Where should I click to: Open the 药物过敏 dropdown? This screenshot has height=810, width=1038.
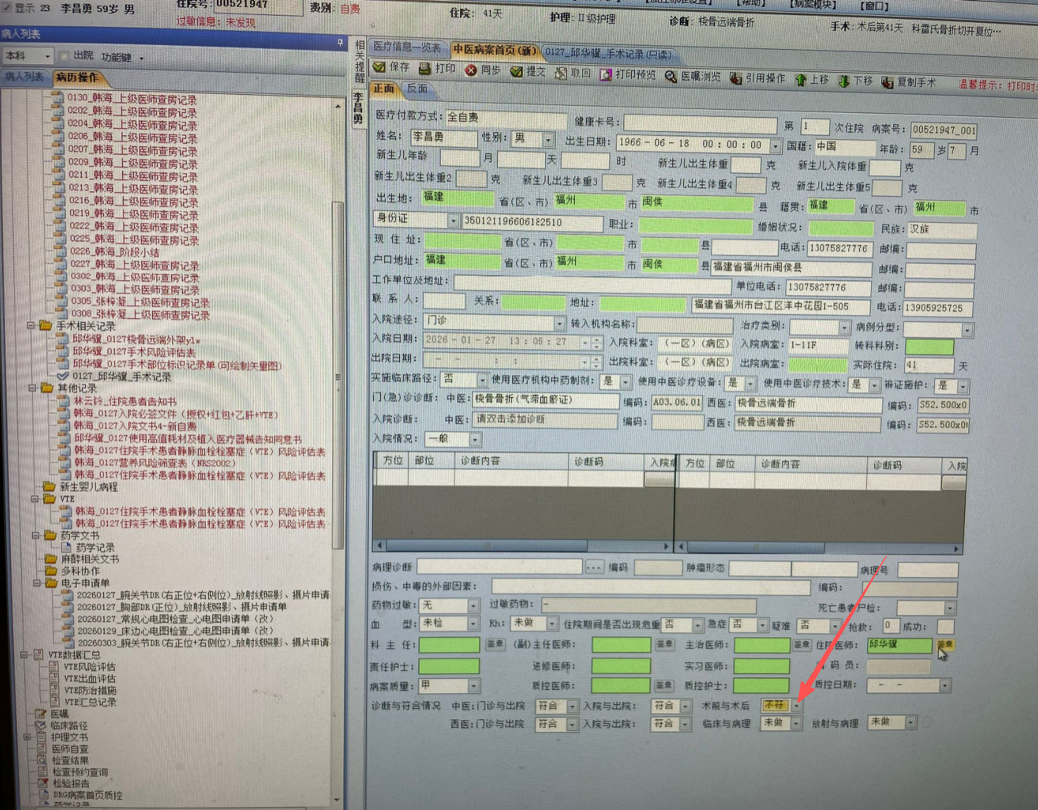point(473,606)
